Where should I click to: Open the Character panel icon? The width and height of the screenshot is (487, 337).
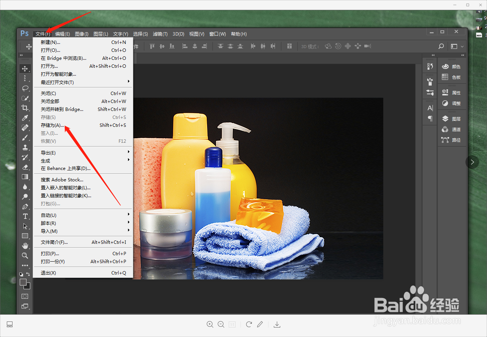tap(430, 108)
